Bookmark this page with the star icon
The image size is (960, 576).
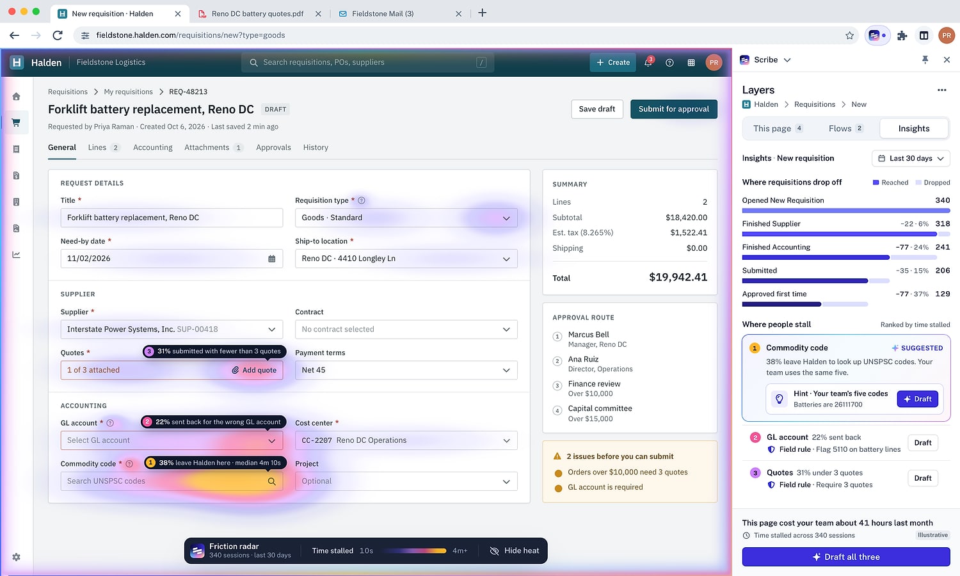pos(849,35)
